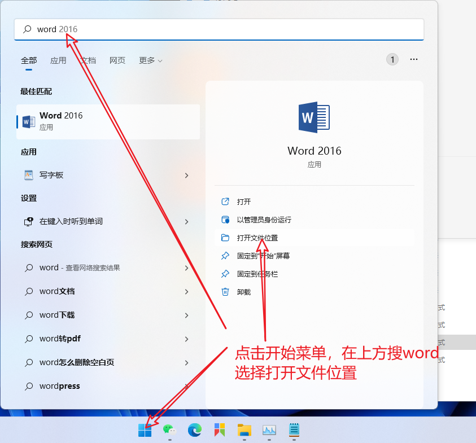Launch Microsoft Edge from the taskbar
This screenshot has width=476, height=443.
click(195, 430)
